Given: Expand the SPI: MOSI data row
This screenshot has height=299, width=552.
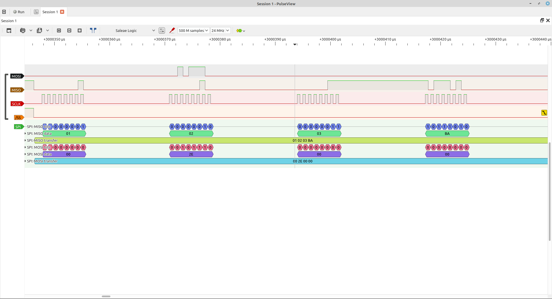Looking at the screenshot, I should click(x=25, y=154).
